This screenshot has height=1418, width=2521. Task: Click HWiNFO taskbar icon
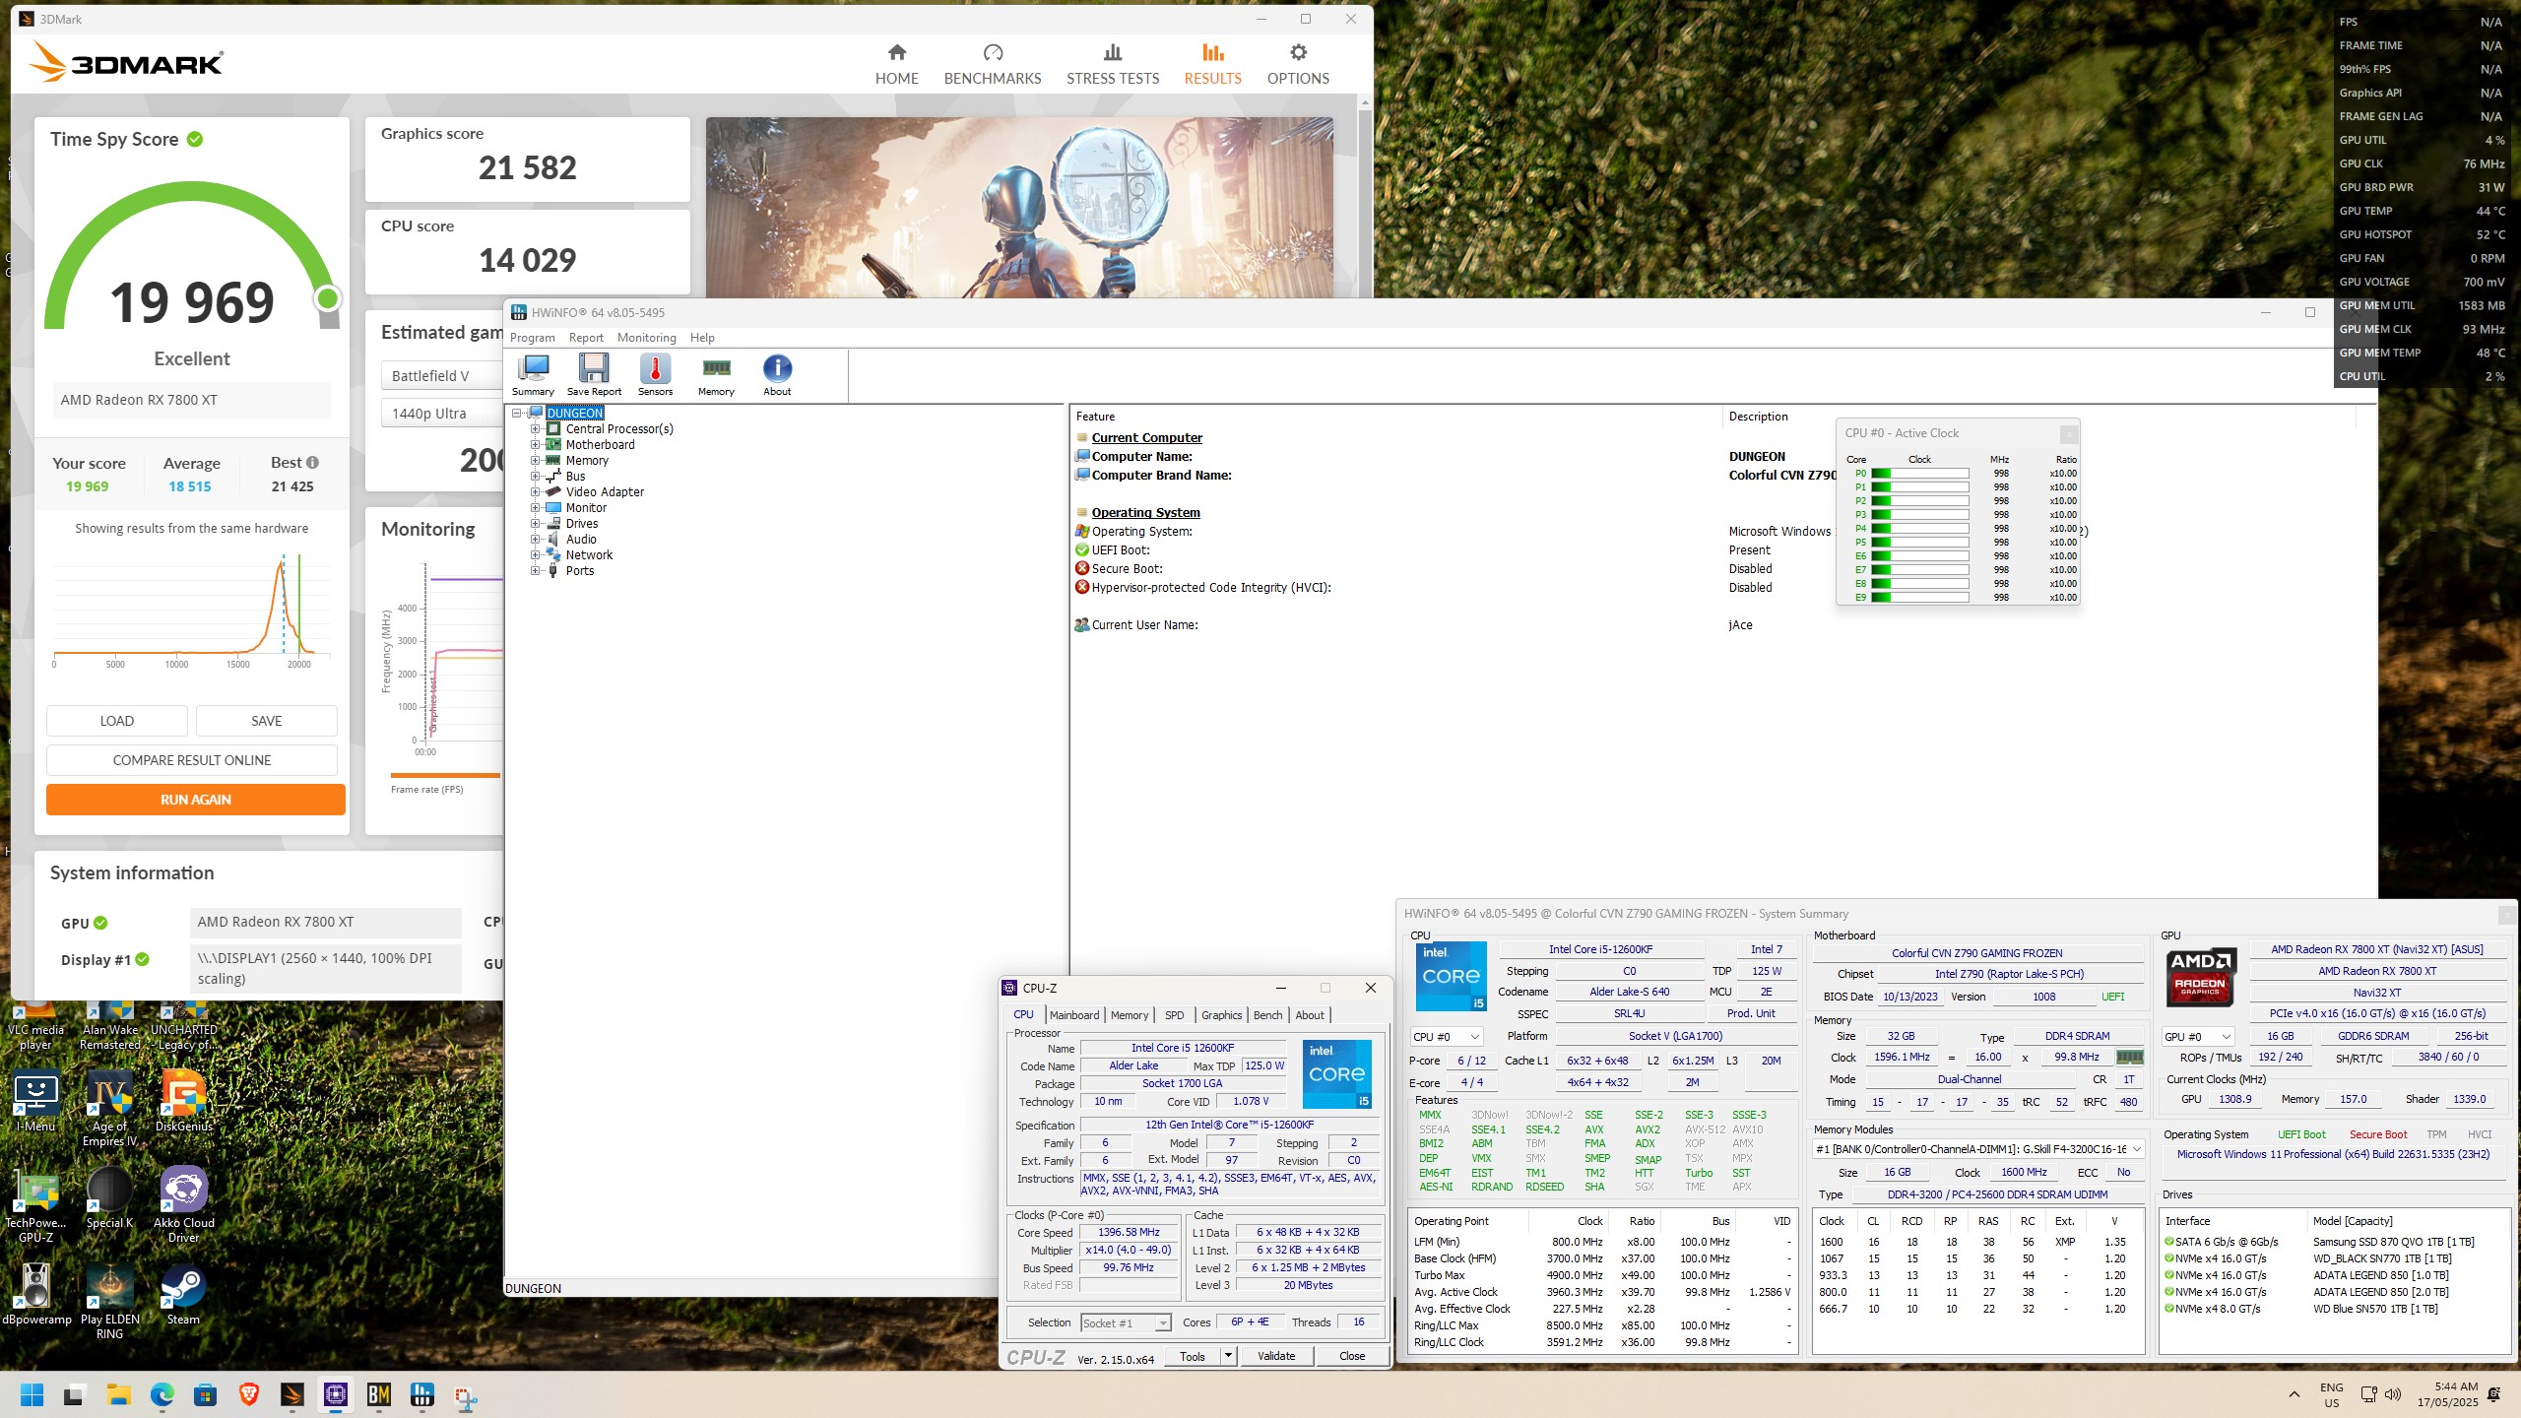point(422,1394)
